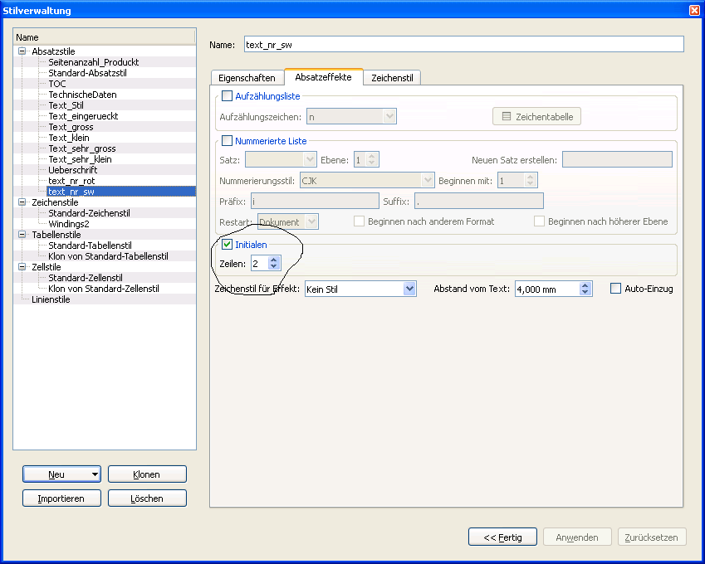The height and width of the screenshot is (564, 705).
Task: Collapse the Zeichenstile tree node
Action: pos(22,202)
